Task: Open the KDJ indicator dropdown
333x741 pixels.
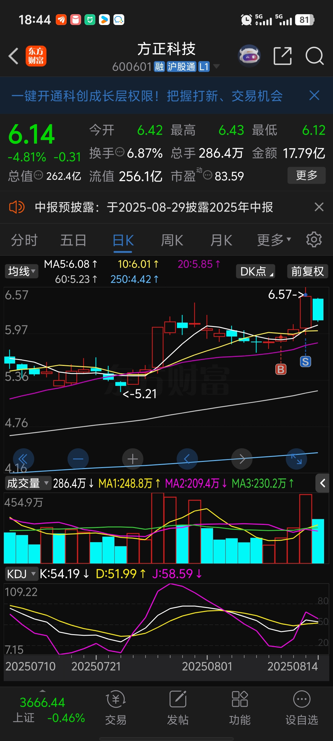Action: [x=21, y=574]
